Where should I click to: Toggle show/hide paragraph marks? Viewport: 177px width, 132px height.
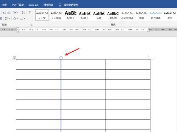click(29, 12)
